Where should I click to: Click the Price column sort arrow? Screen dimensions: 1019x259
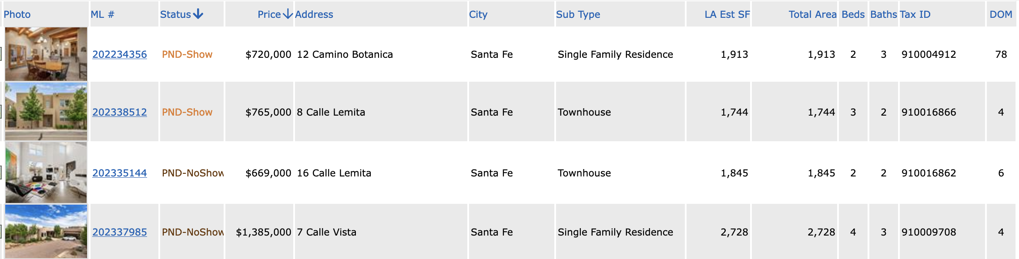coord(288,14)
